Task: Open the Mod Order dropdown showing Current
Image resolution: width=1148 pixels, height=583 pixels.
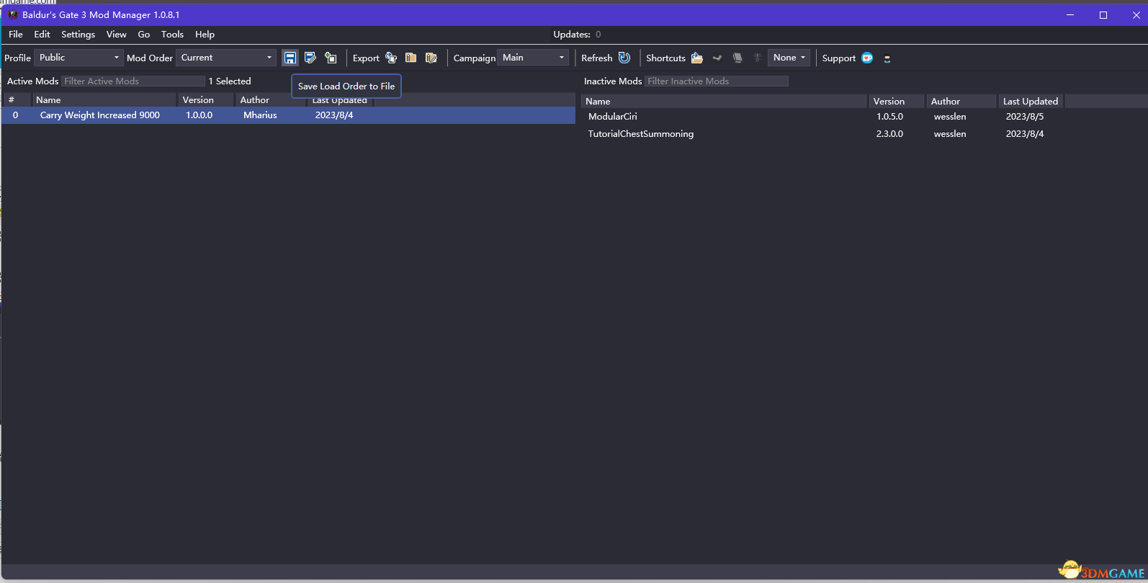Action: (226, 58)
